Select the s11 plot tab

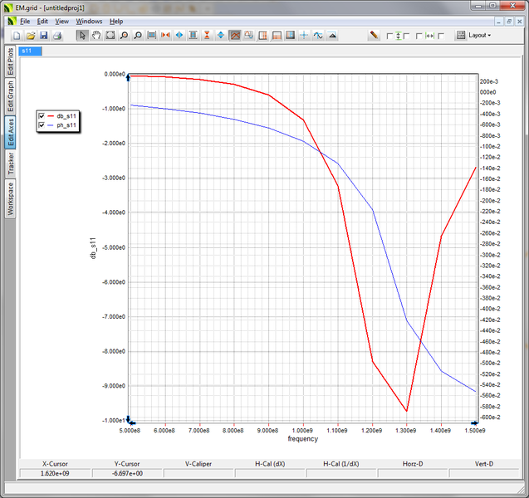click(x=28, y=51)
